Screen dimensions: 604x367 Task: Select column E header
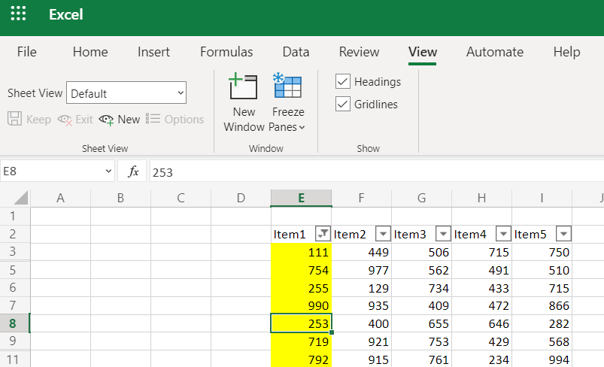pos(301,198)
